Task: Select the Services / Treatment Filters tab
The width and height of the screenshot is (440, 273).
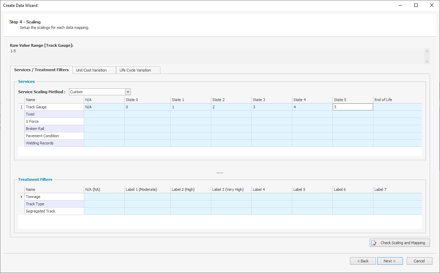Action: point(41,70)
